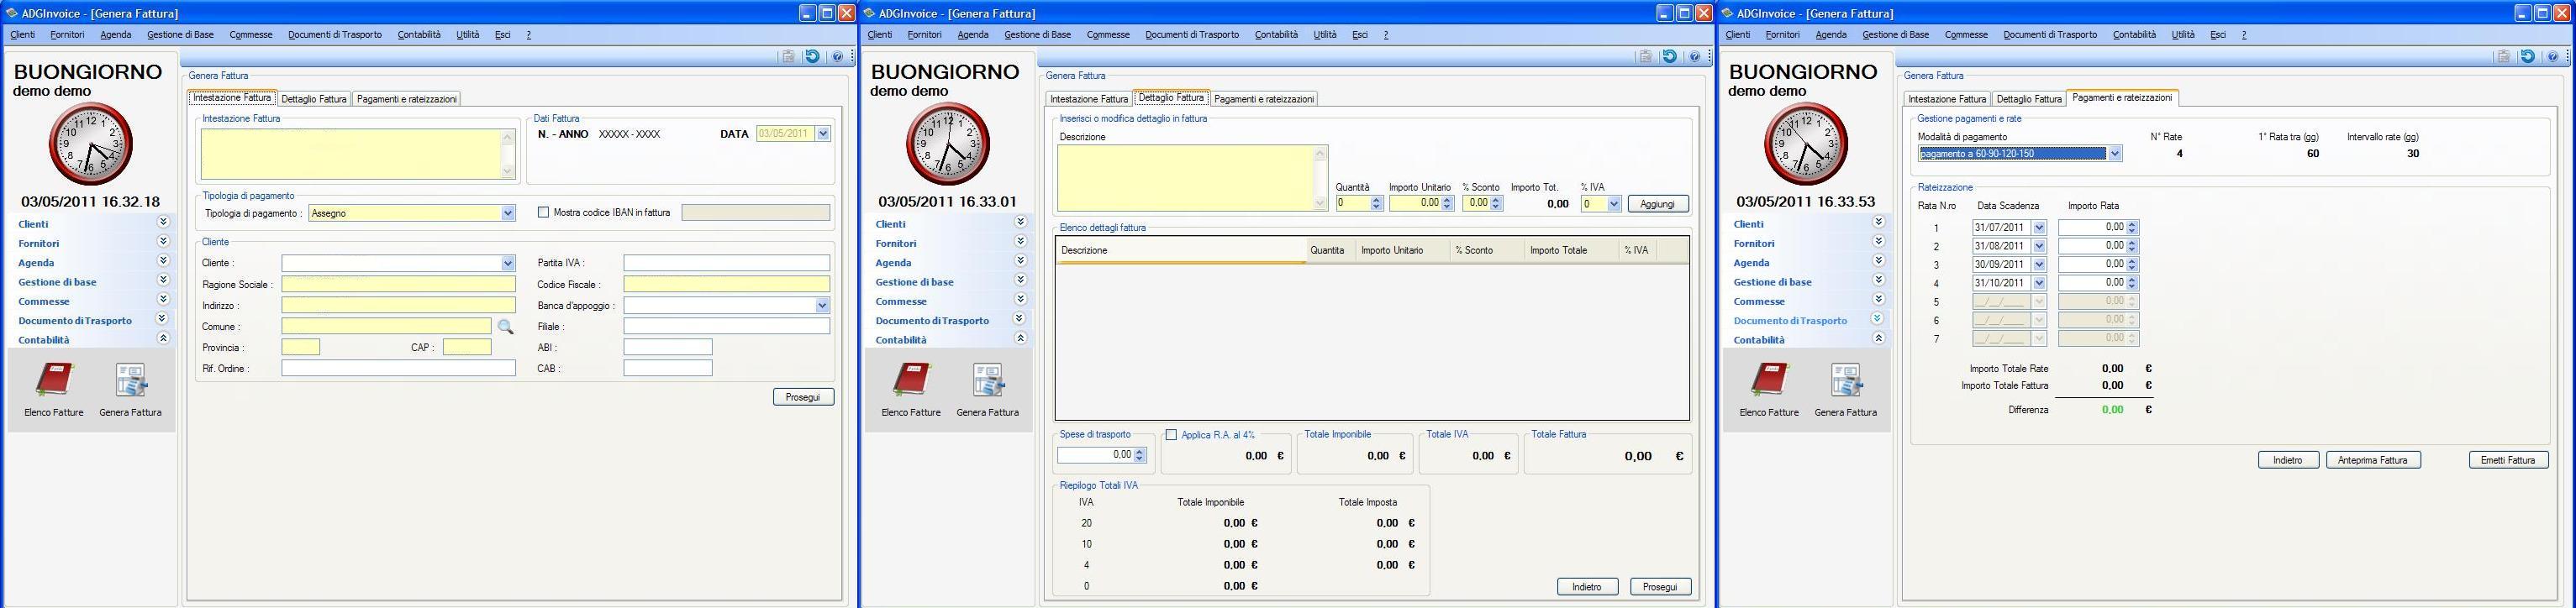The width and height of the screenshot is (2576, 608).
Task: Click the blue refresh toolbar icon in left window
Action: pos(812,57)
